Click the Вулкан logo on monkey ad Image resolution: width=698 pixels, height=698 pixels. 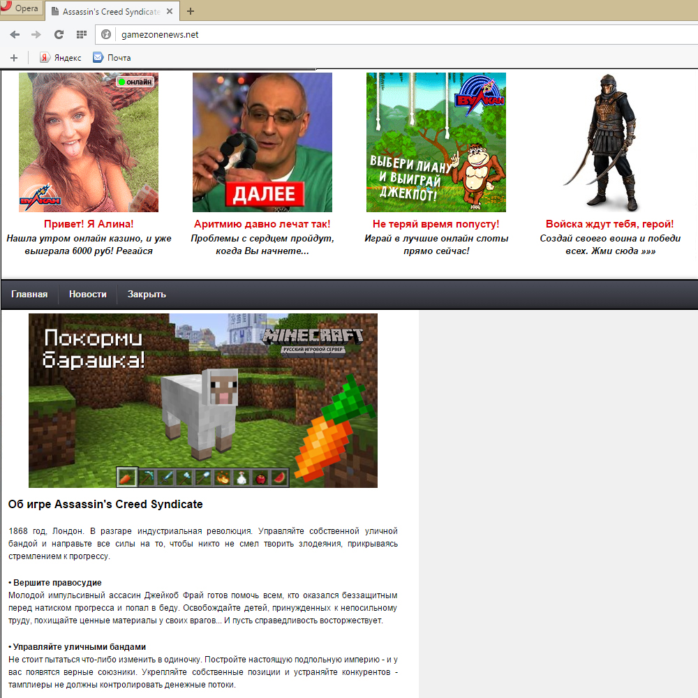coord(480,96)
